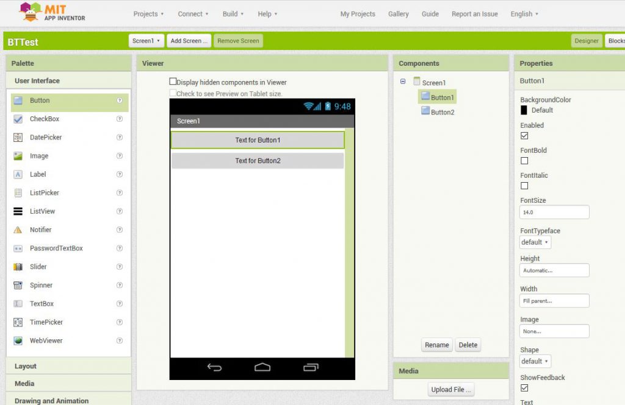Expand Drawing and Animation palette section
Screen dimensions: 625x405
[68, 400]
